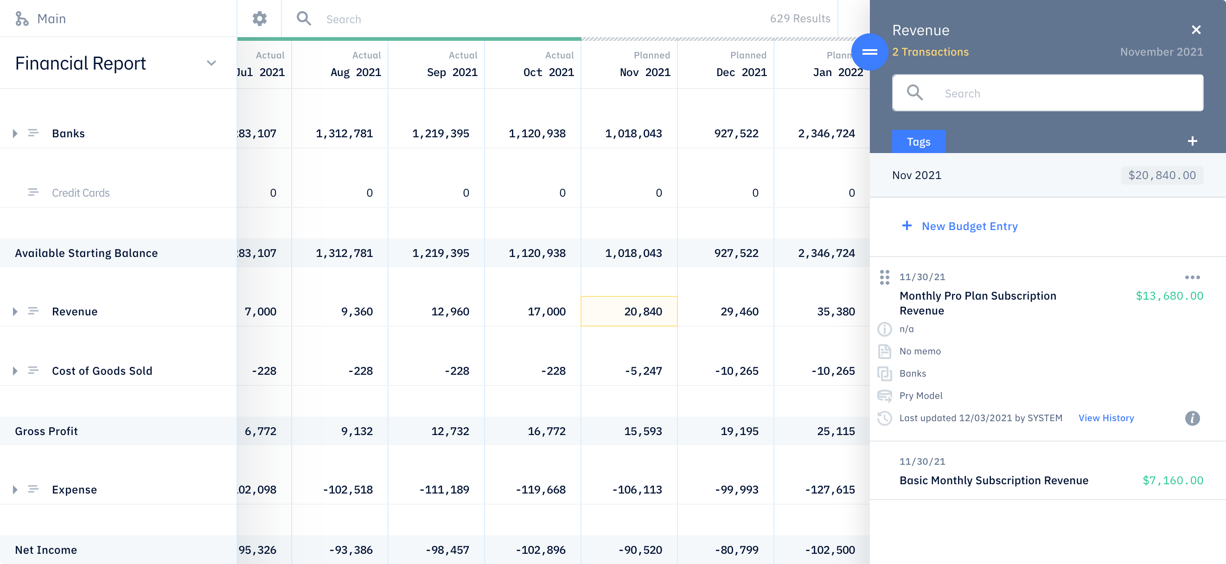Open the three-dot menu for Pro Plan transaction
1226x564 pixels.
(1192, 277)
